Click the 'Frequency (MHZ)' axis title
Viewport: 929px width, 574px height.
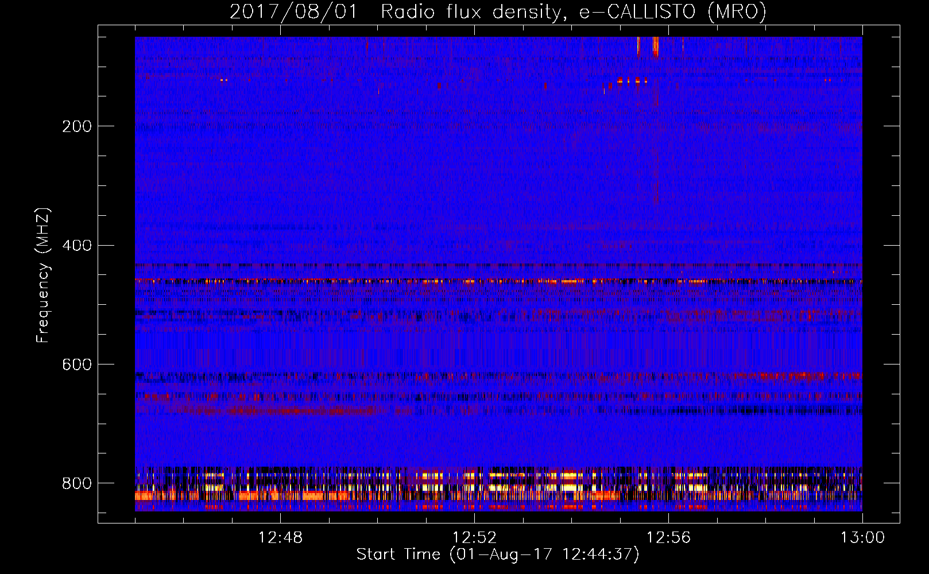pyautogui.click(x=43, y=275)
